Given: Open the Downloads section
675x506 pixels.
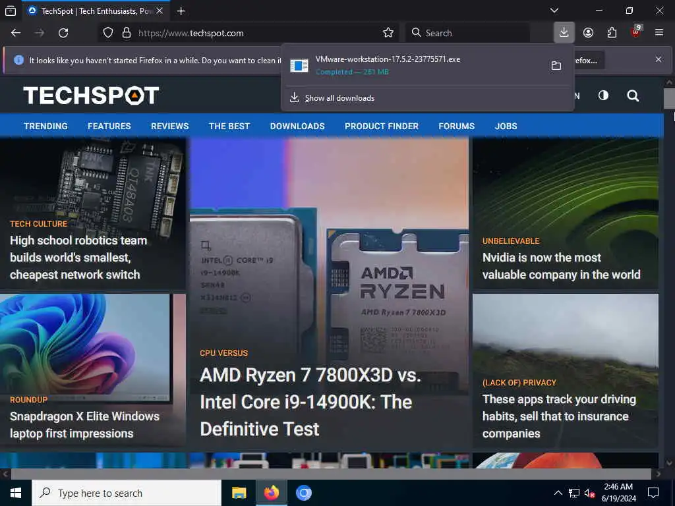Looking at the screenshot, I should tap(297, 126).
